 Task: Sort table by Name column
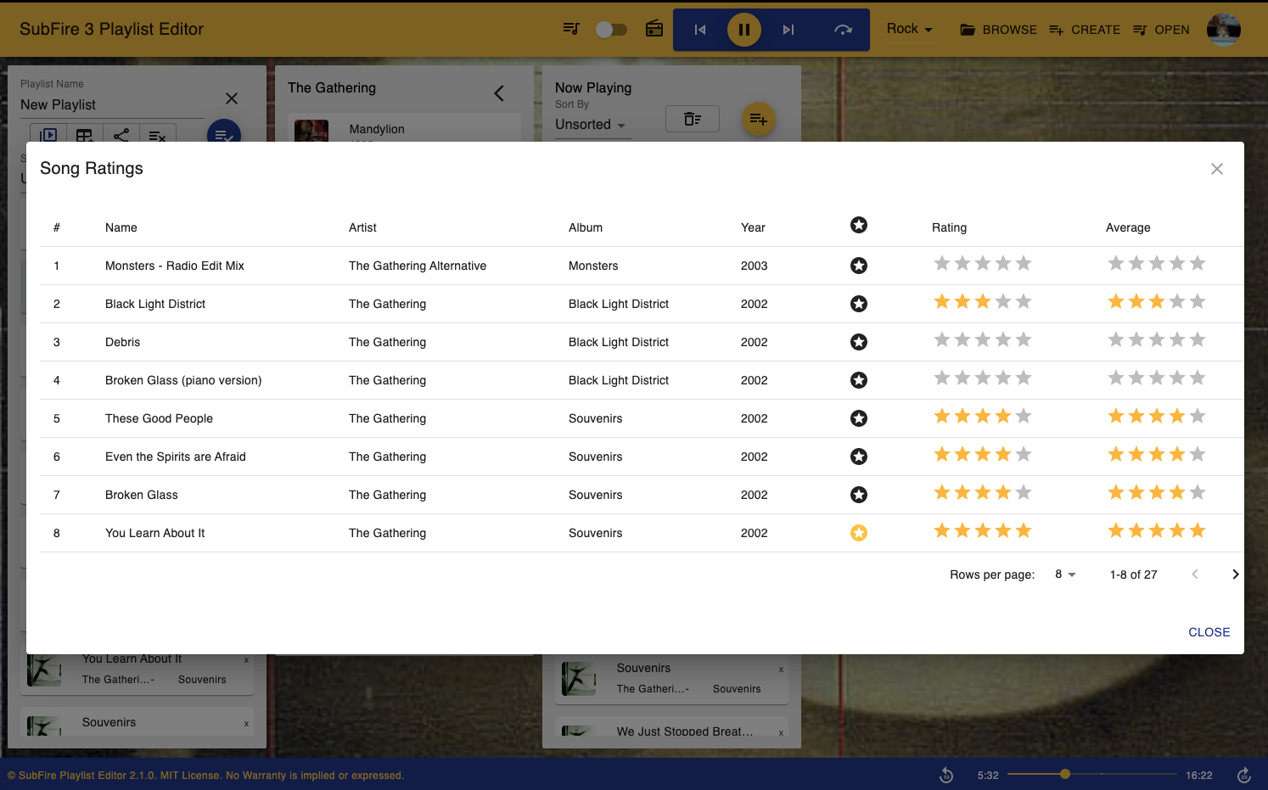121,227
